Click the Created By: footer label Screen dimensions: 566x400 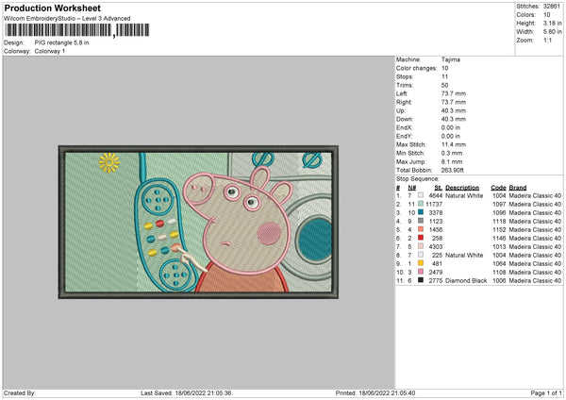20,392
